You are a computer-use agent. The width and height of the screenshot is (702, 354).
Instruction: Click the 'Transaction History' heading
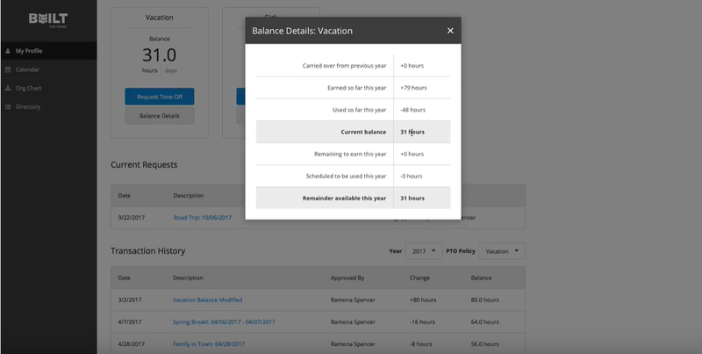point(147,251)
